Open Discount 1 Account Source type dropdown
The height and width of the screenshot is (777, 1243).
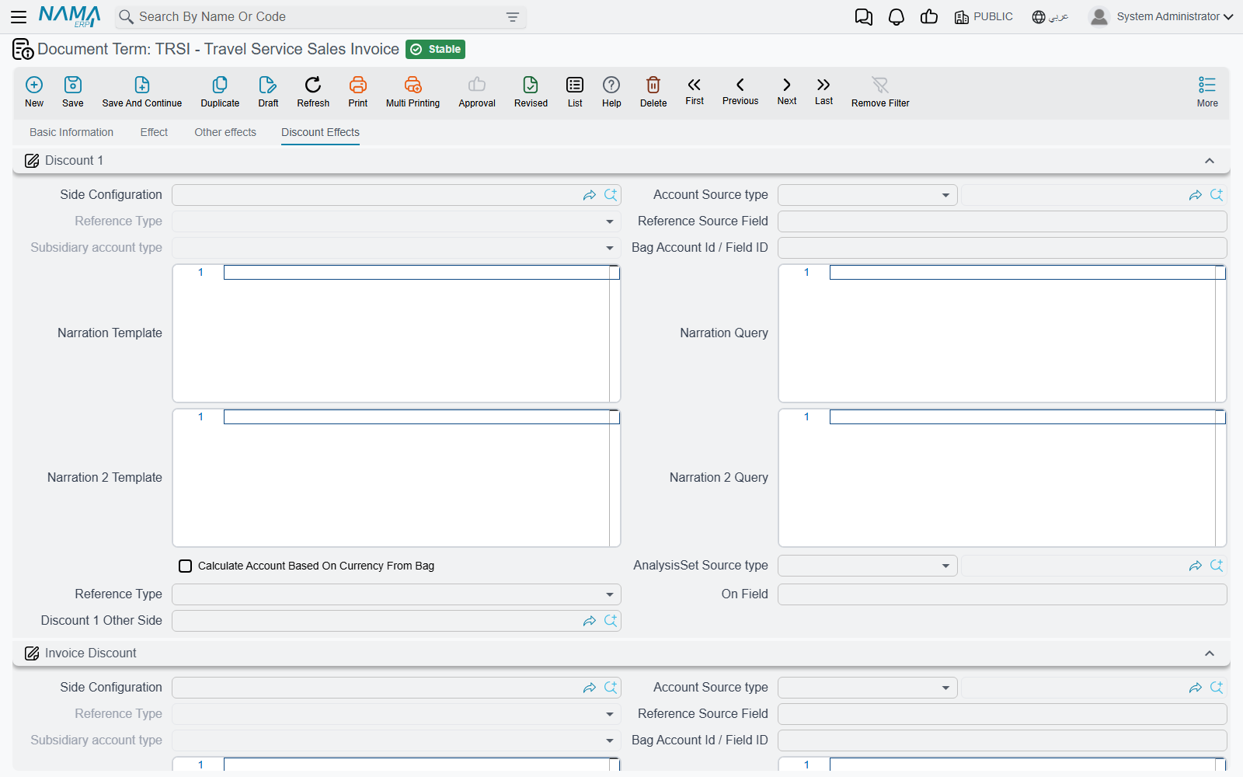click(868, 195)
